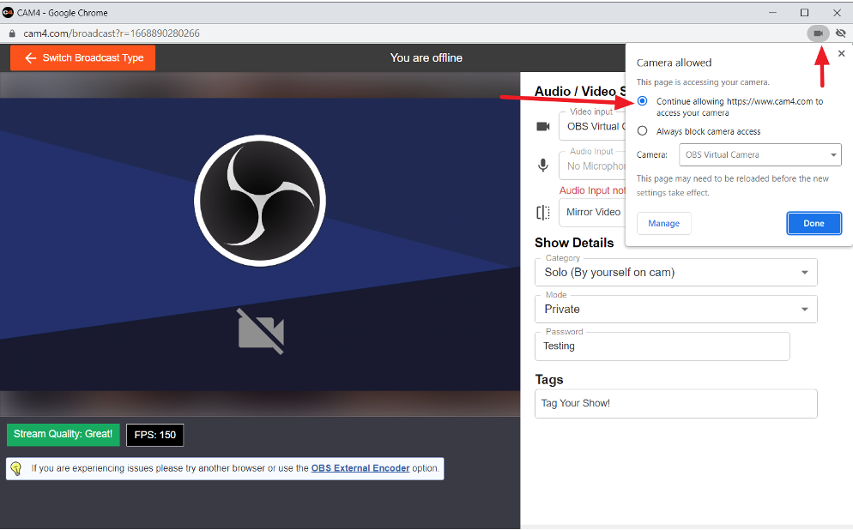
Task: Click the crossed-eye icon in address bar
Action: click(x=841, y=33)
